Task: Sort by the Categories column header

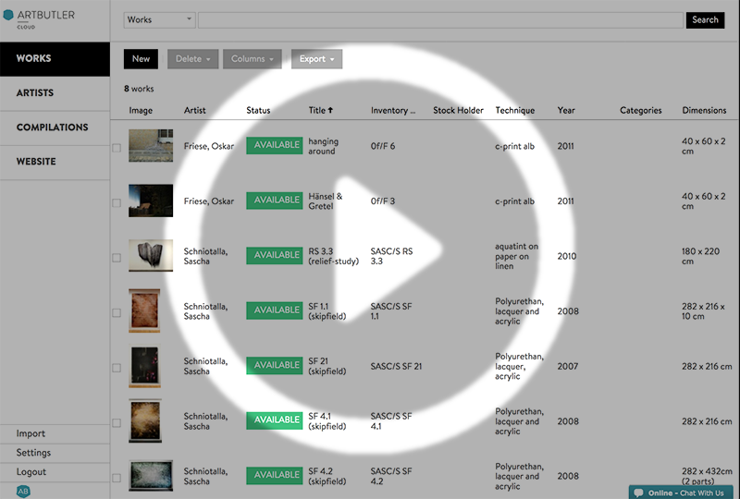Action: point(640,110)
